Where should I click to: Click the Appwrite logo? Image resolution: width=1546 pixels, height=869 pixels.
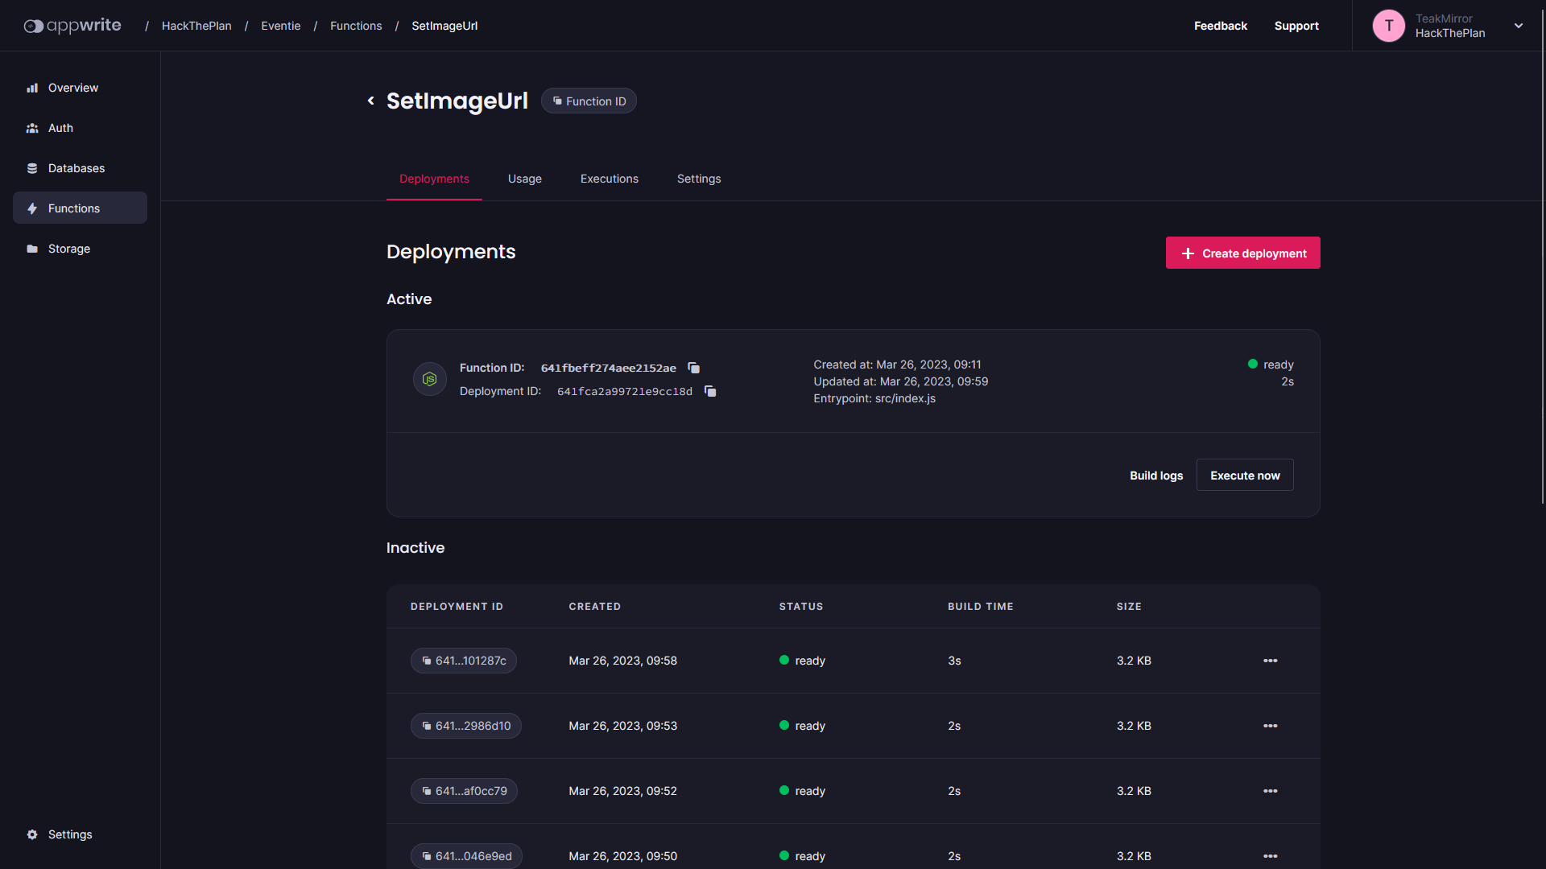point(72,26)
